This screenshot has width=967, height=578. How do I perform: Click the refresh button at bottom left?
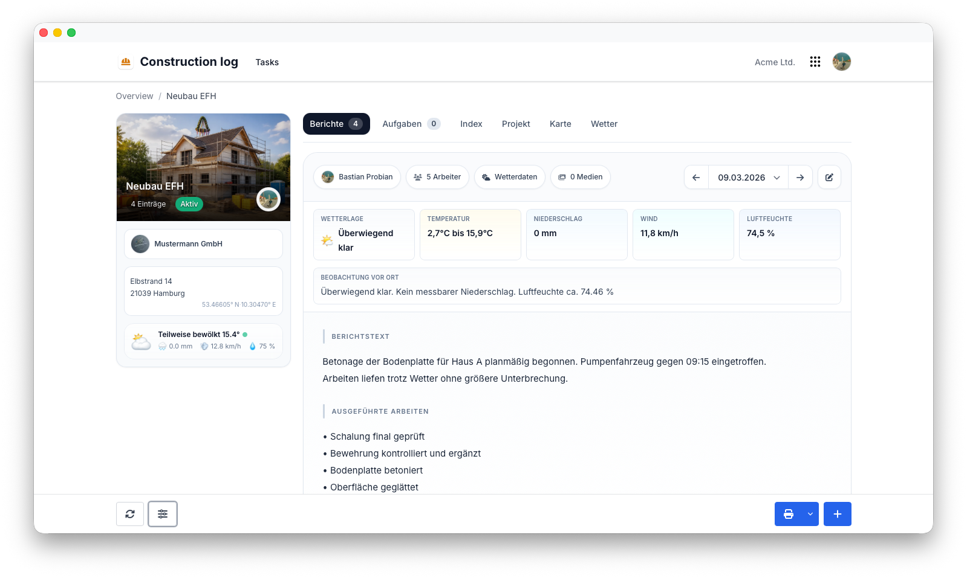pos(130,514)
